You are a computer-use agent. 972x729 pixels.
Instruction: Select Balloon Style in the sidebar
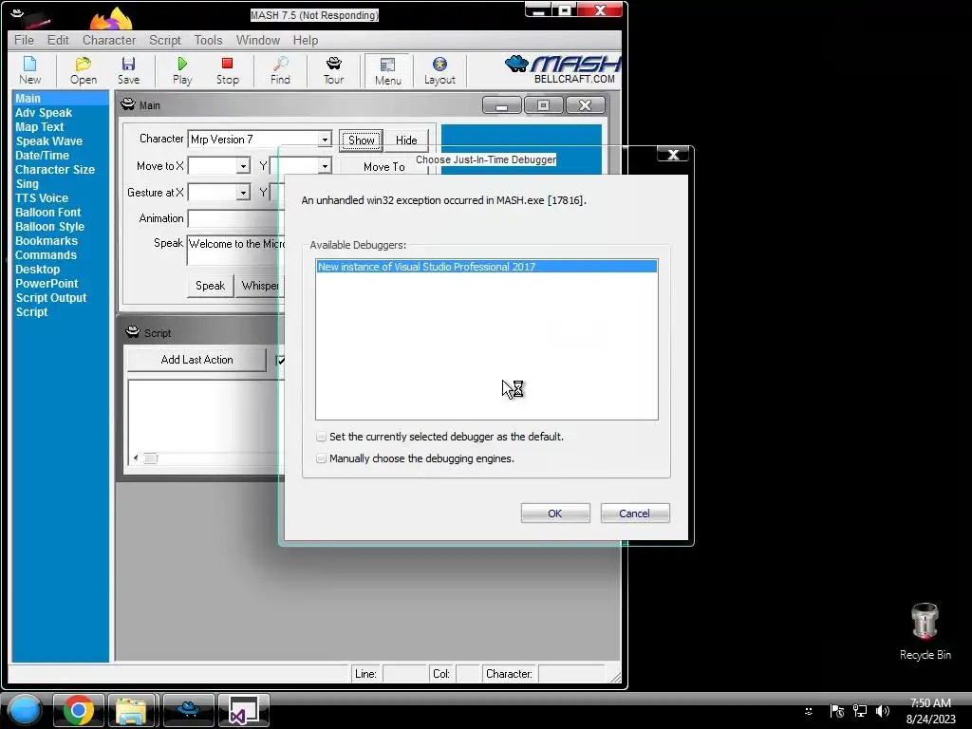point(49,227)
